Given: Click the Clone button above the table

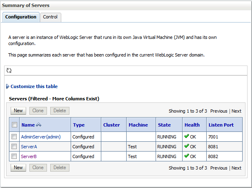Looking at the screenshot, I should pos(38,111).
